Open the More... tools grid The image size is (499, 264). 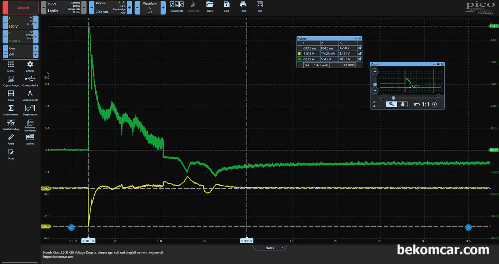coord(11,66)
